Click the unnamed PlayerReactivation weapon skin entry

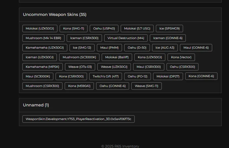click(78, 119)
